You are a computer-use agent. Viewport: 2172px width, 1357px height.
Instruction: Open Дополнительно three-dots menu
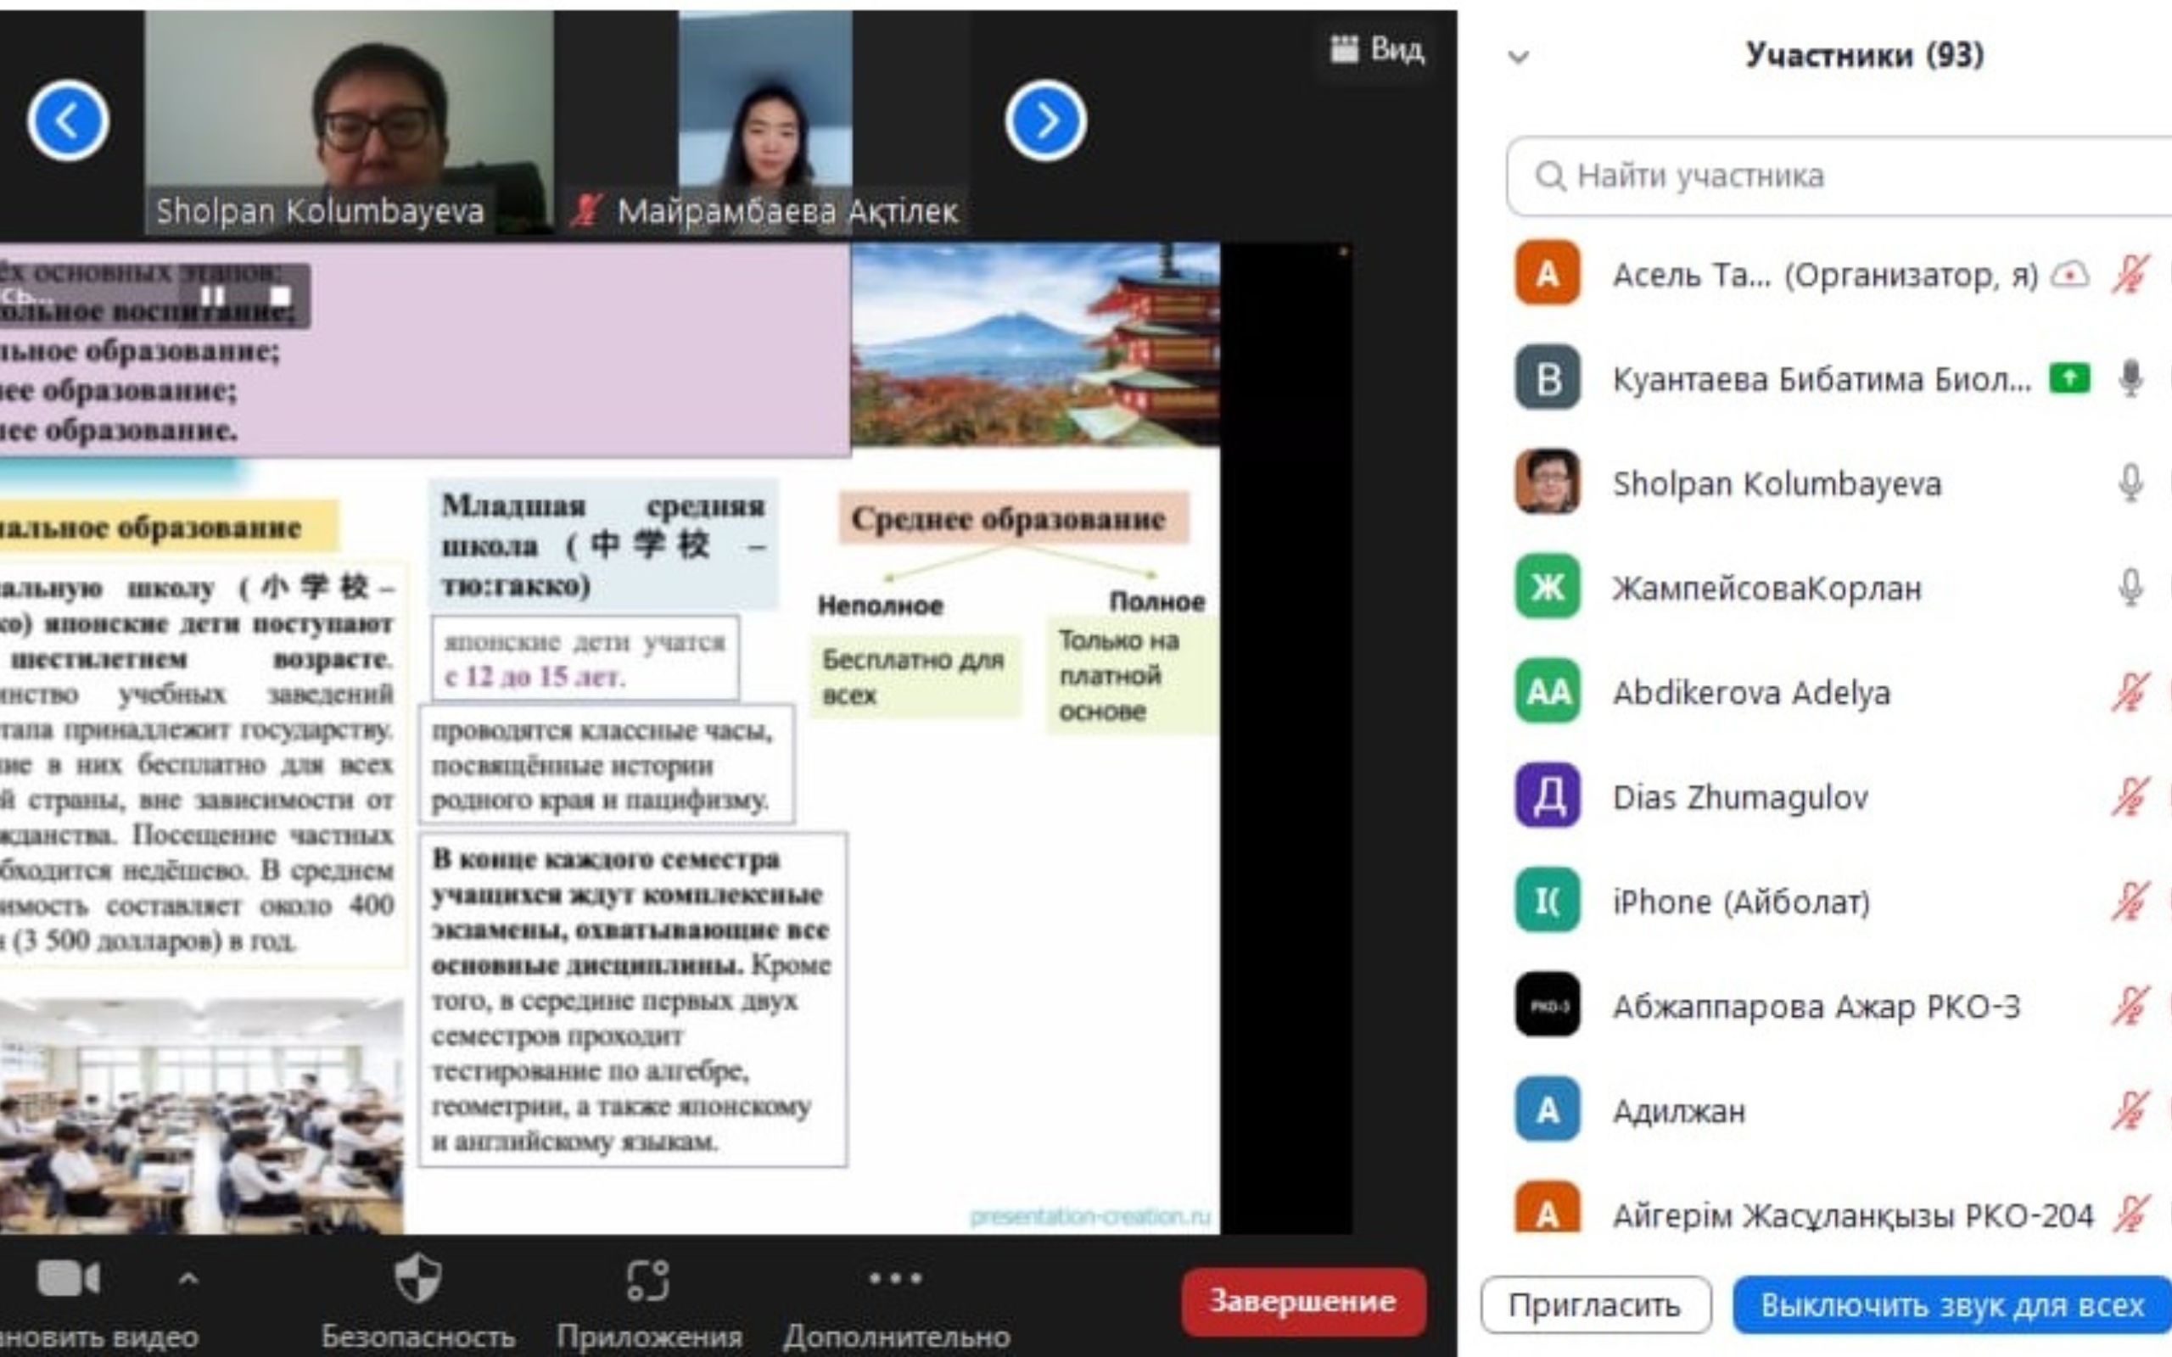[895, 1278]
